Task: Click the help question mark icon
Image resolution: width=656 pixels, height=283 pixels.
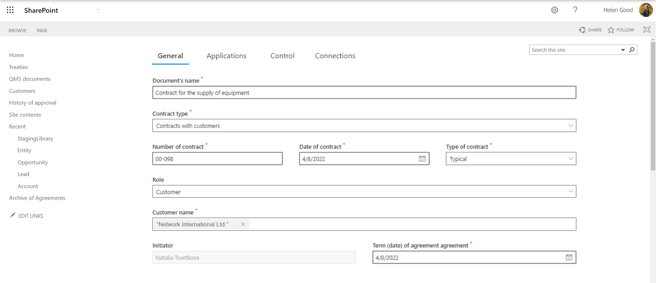Action: (575, 10)
